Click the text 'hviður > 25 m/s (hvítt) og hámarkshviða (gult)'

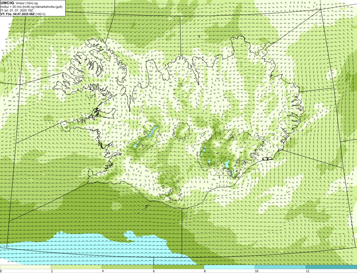tap(32, 7)
